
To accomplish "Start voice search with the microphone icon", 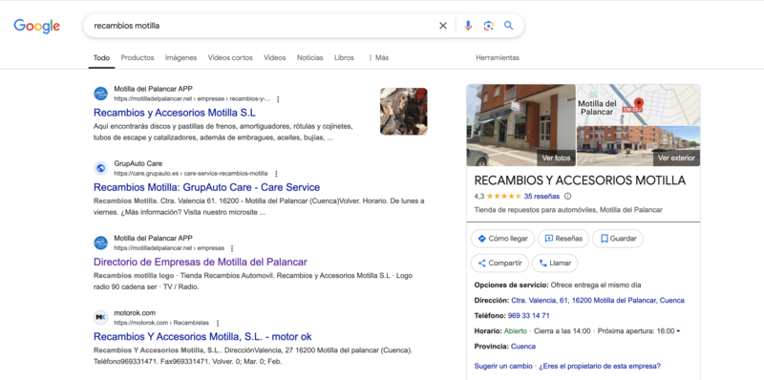I will point(468,26).
